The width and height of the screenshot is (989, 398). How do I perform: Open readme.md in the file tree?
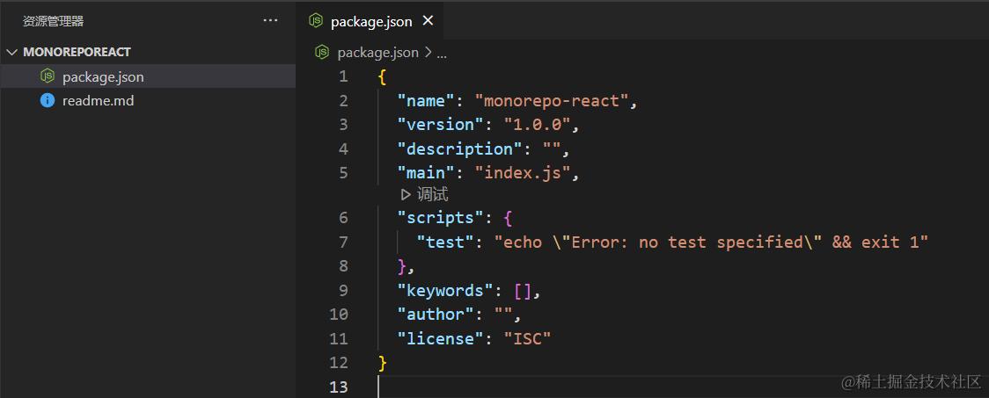coord(148,101)
